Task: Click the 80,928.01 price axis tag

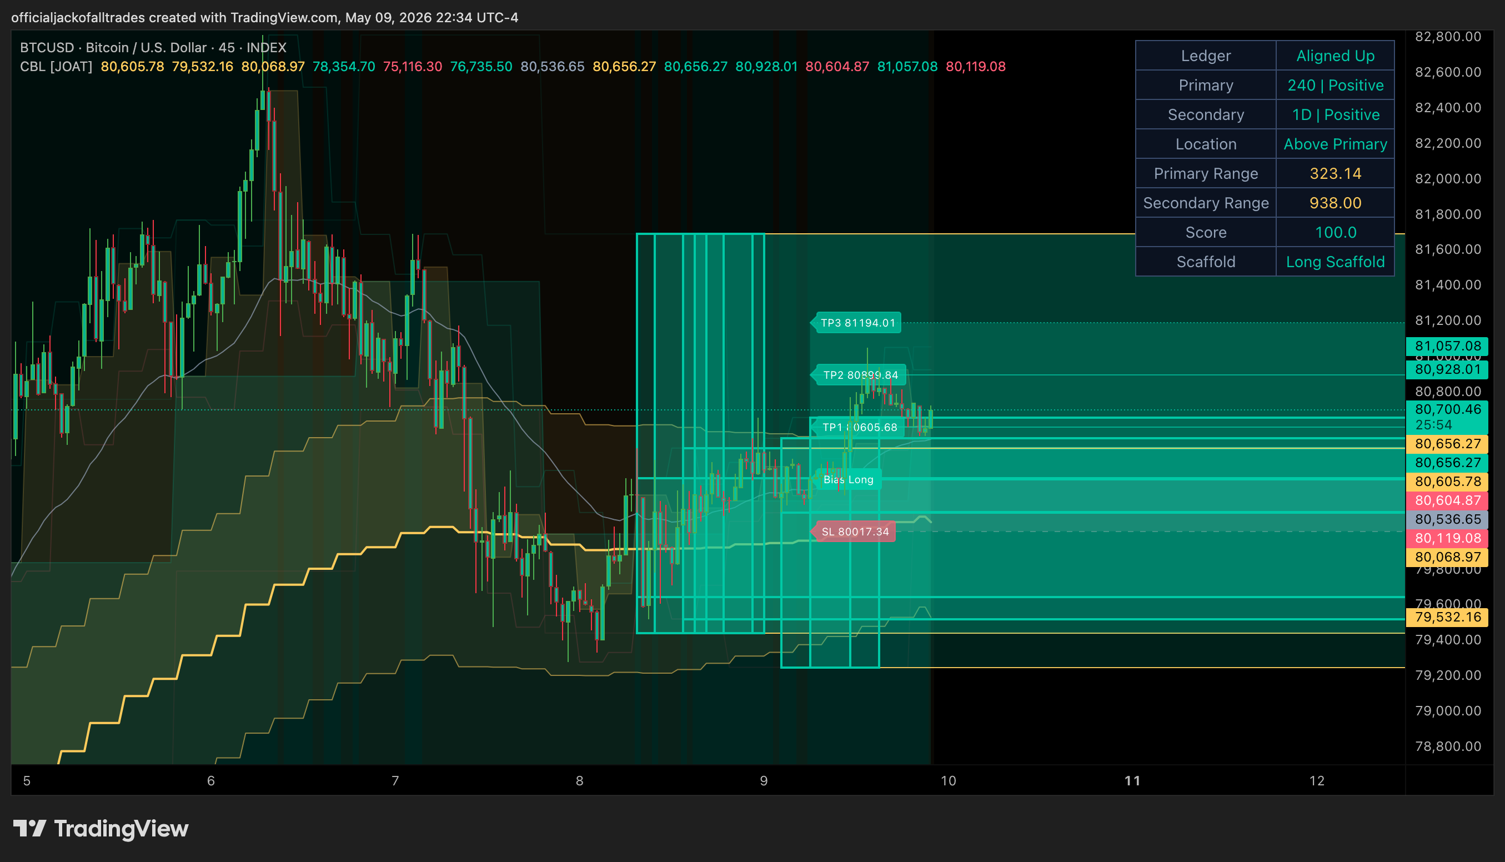Action: point(1447,369)
